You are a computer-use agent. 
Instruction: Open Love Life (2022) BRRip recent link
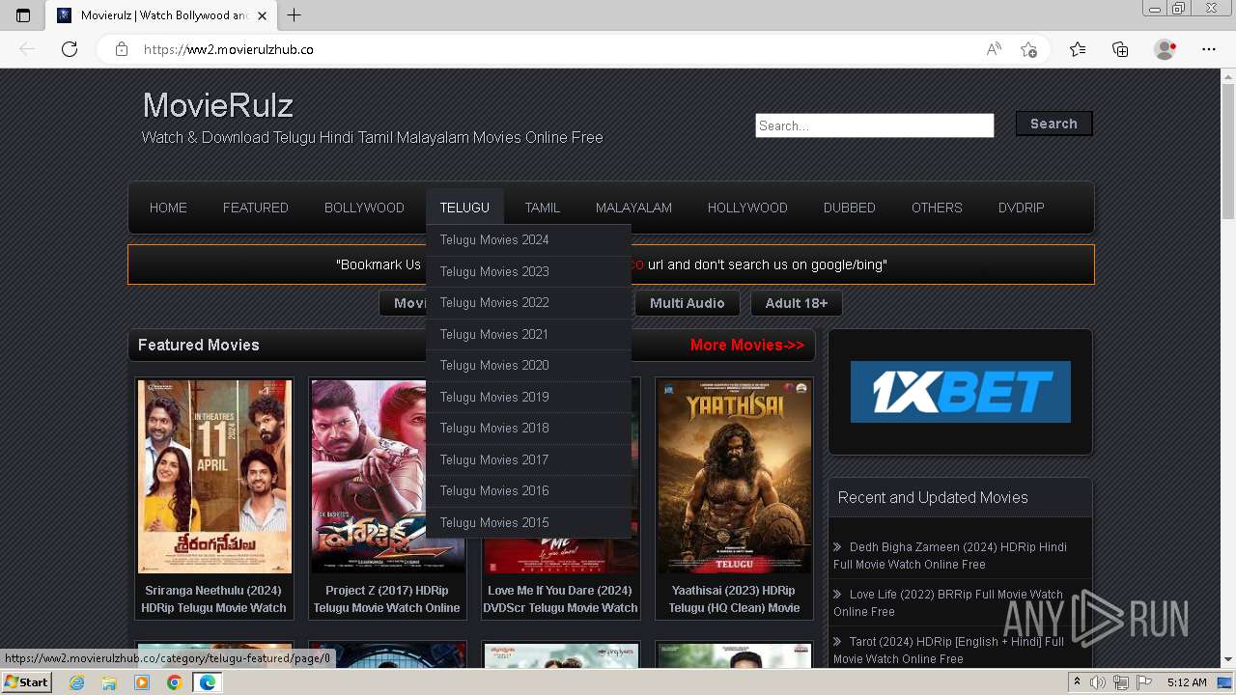(x=948, y=602)
